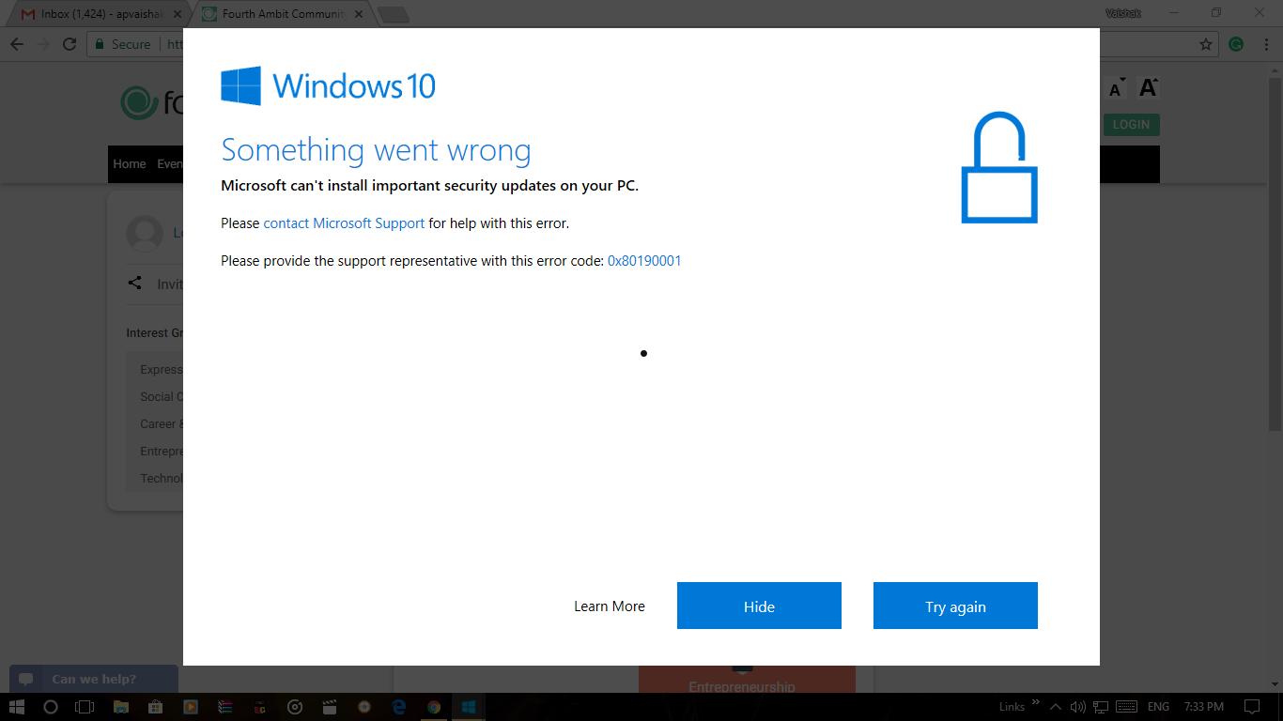Open the Learn More link
The image size is (1283, 721).
pyautogui.click(x=610, y=606)
